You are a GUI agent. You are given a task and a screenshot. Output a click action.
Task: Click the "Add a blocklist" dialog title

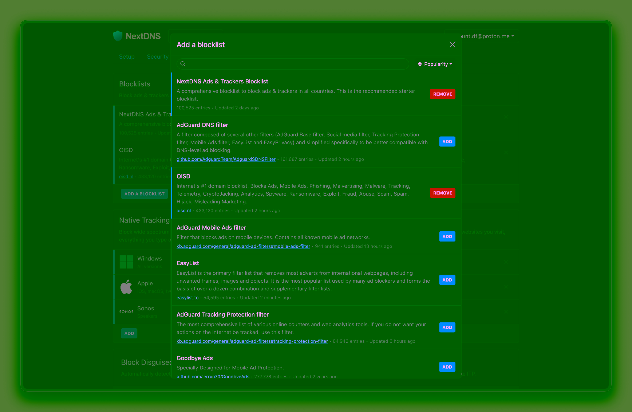201,45
